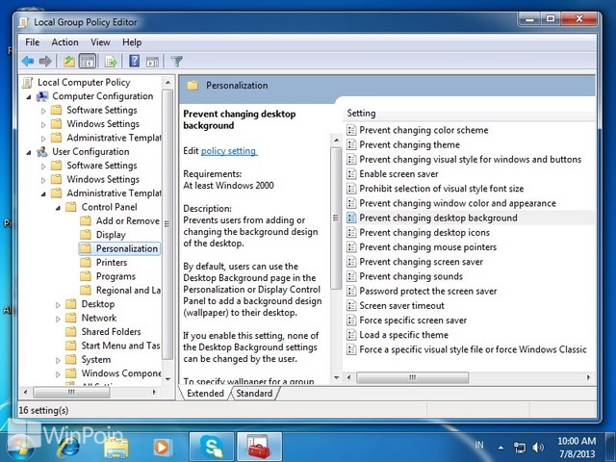Screen dimensions: 616x462
Task: Collapse the Computer Configuration node
Action: click(29, 96)
